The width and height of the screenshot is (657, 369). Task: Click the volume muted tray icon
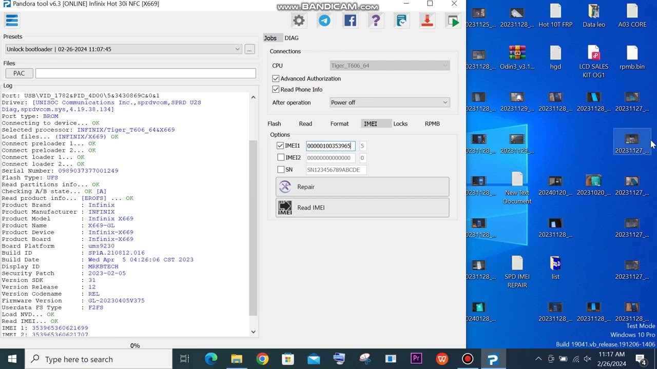pyautogui.click(x=588, y=359)
